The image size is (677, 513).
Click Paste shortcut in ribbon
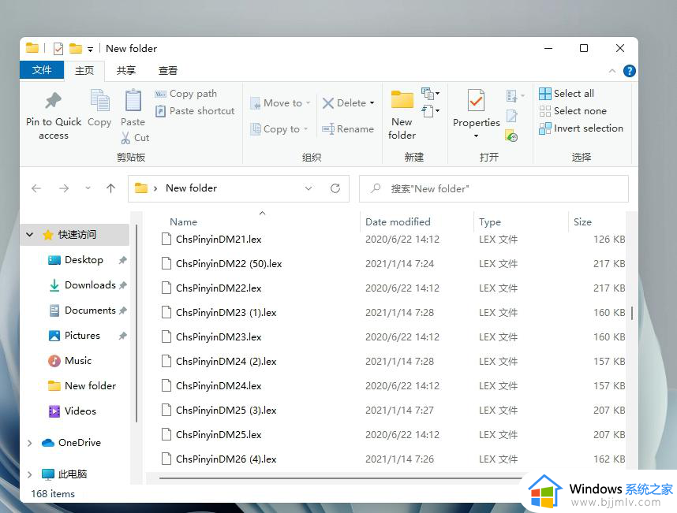click(195, 111)
